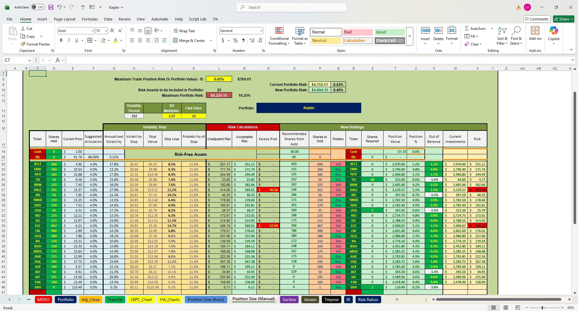Expand the cell styles gallery
Screen dimensions: 578x311
pos(409,36)
